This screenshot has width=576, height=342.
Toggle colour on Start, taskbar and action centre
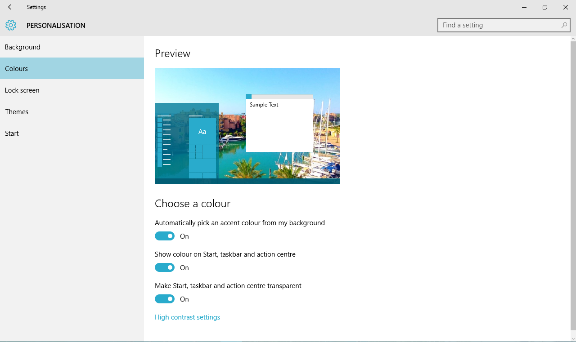165,267
